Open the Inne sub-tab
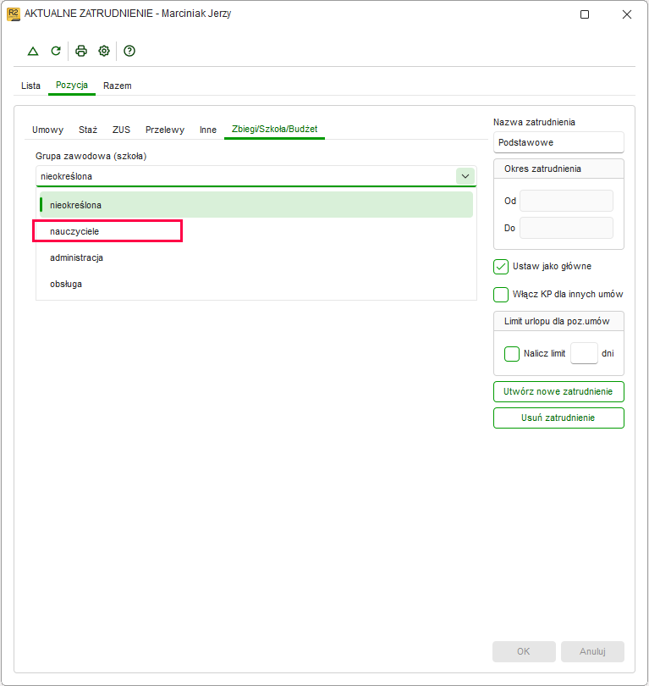Viewport: 649px width, 686px height. point(208,130)
